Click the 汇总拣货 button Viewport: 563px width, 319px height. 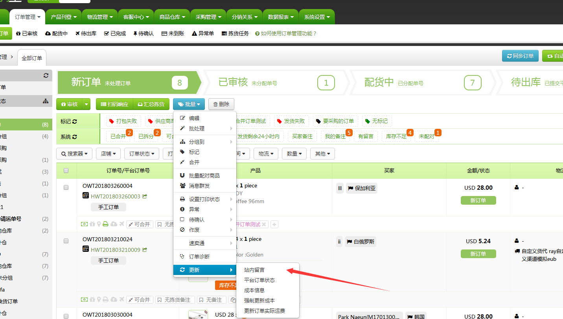(x=151, y=104)
